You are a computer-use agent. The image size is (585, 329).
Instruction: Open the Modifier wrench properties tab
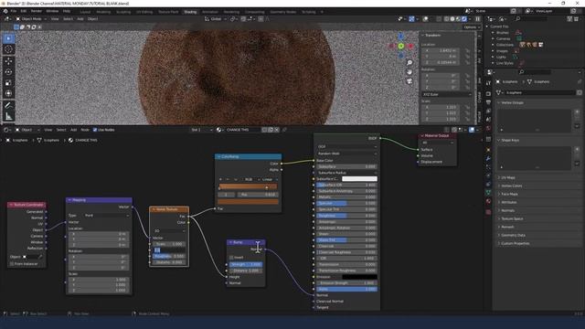[x=488, y=158]
